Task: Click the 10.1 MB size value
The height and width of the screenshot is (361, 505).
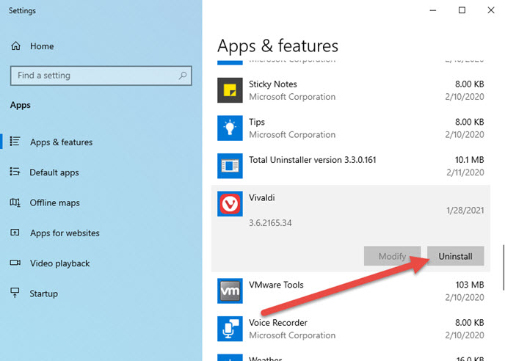Action: 469,160
